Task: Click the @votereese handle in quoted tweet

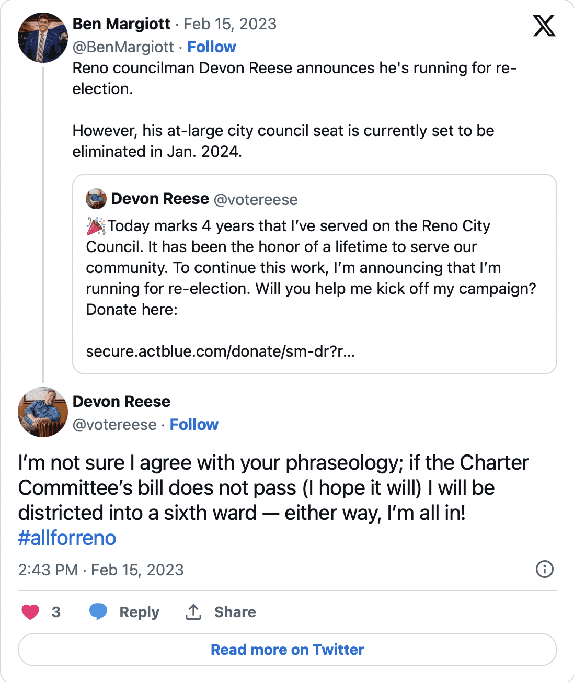Action: (x=256, y=200)
